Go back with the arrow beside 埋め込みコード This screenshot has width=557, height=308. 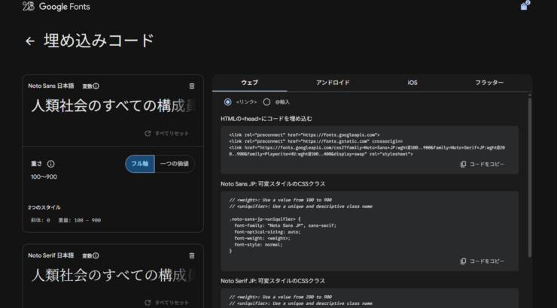click(30, 41)
